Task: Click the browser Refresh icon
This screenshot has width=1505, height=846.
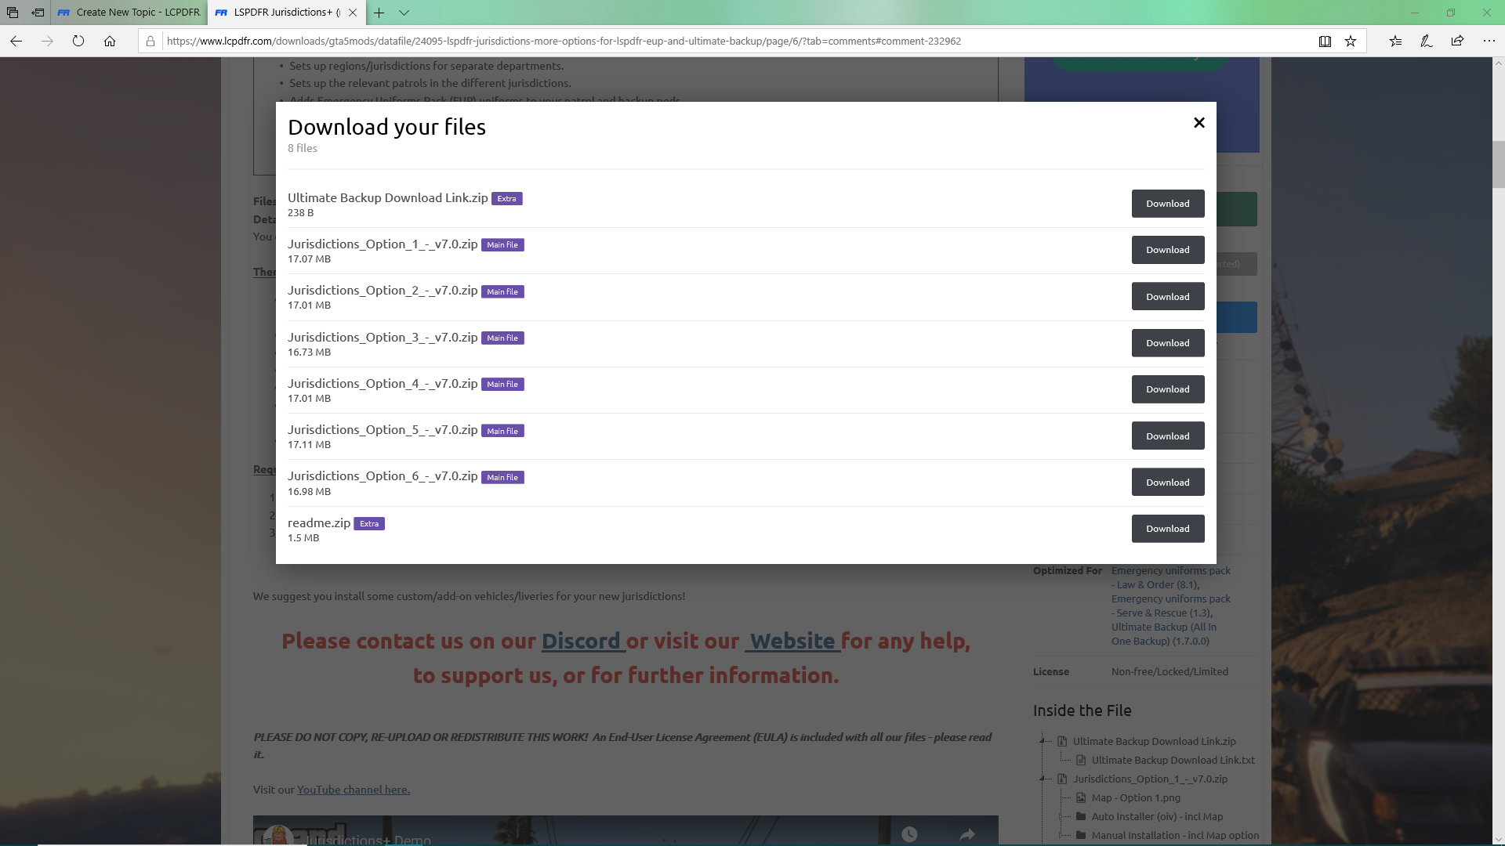Action: [x=78, y=41]
